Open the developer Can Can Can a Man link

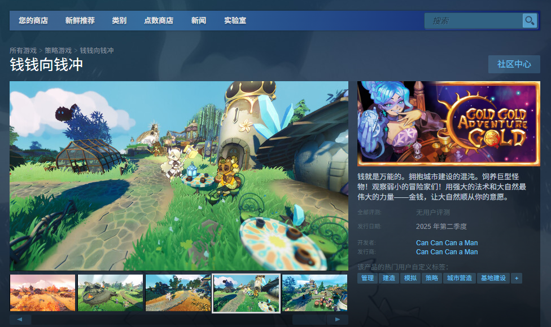pyautogui.click(x=447, y=243)
